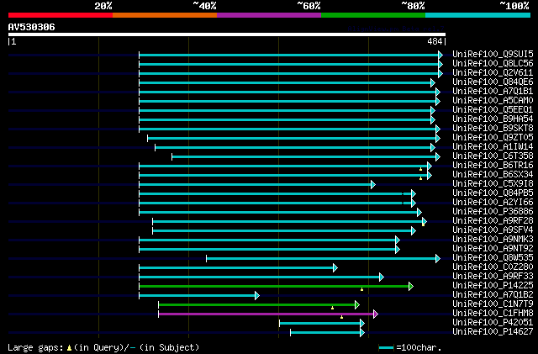
Task: Click the cyan alignment bar for C5X9I8
Action: point(255,184)
